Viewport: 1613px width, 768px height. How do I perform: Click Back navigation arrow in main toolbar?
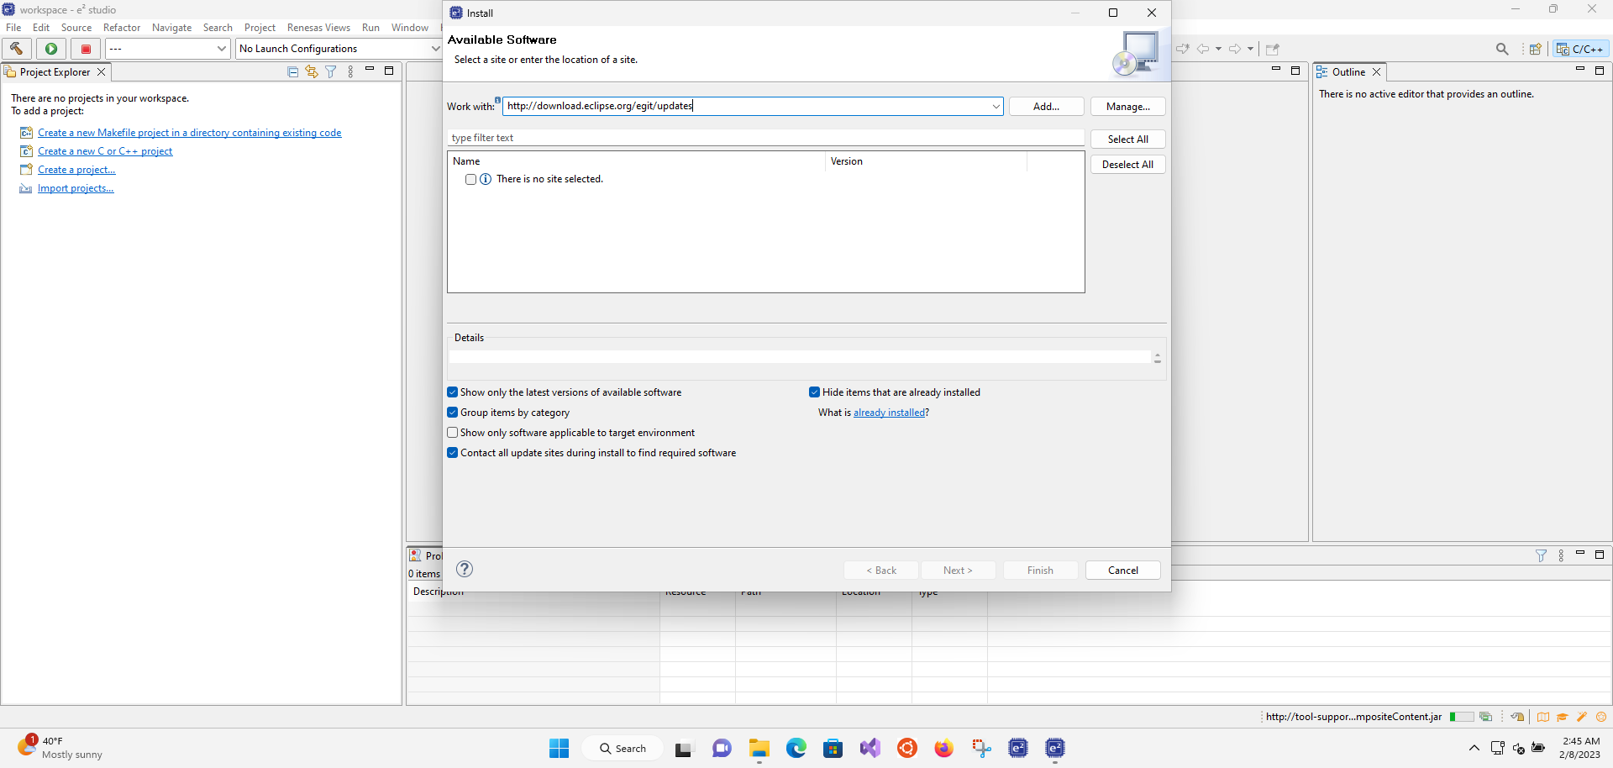pyautogui.click(x=1203, y=49)
